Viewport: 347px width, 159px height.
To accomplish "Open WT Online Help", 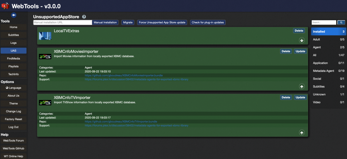I will pyautogui.click(x=14, y=156).
